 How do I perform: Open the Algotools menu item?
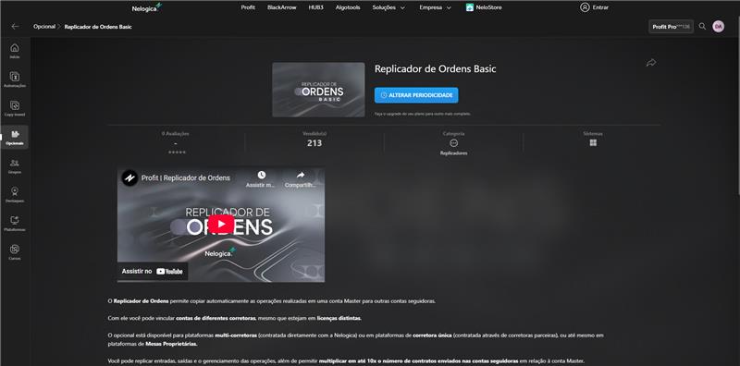[x=348, y=7]
